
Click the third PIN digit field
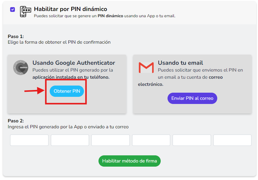click(x=111, y=140)
